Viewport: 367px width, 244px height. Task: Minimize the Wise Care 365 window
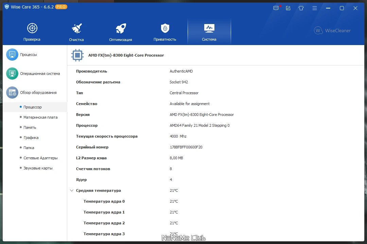pos(328,8)
